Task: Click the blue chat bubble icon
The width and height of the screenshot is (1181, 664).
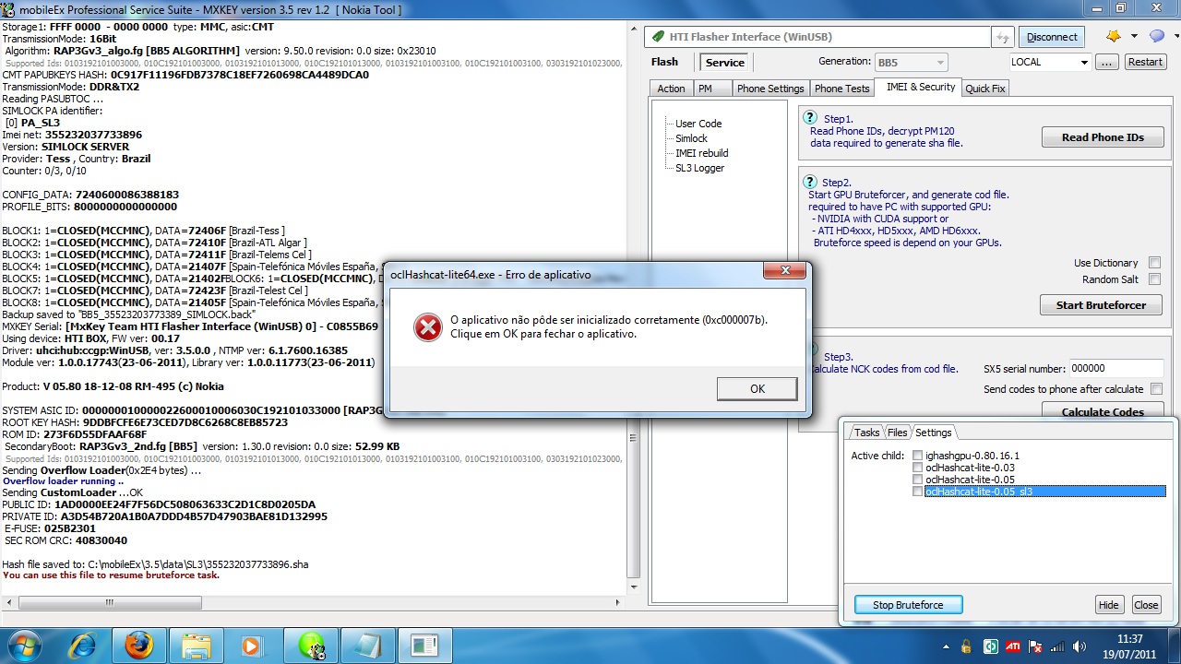Action: point(1156,36)
